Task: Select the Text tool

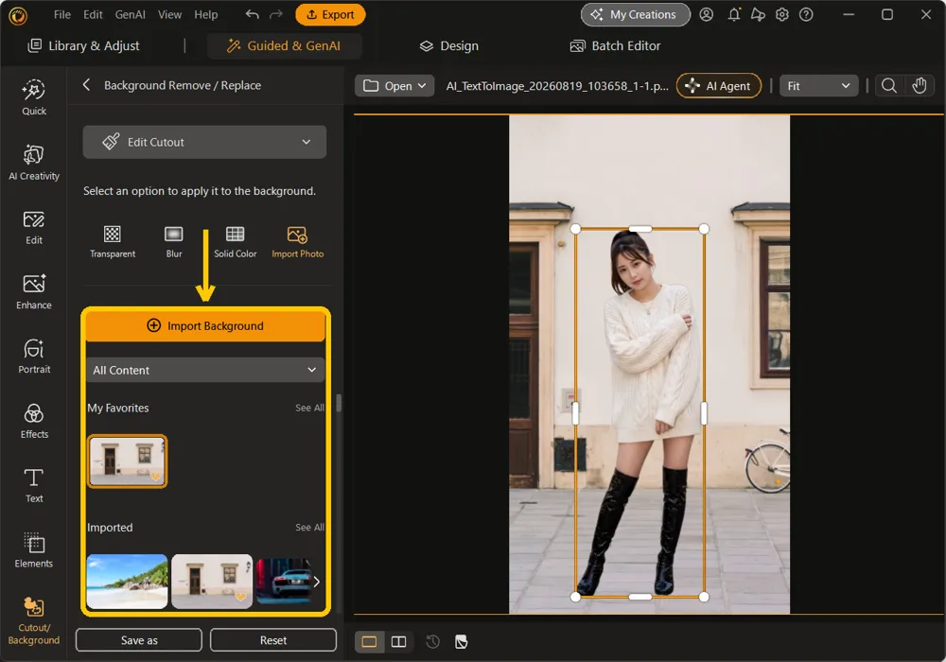Action: point(34,485)
